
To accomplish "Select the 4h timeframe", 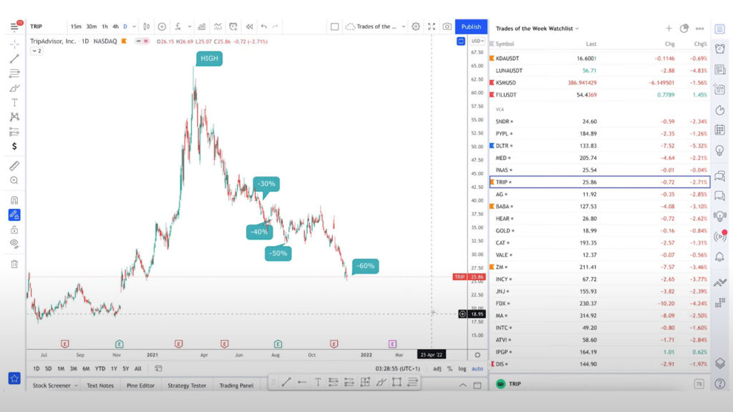I will 115,26.
